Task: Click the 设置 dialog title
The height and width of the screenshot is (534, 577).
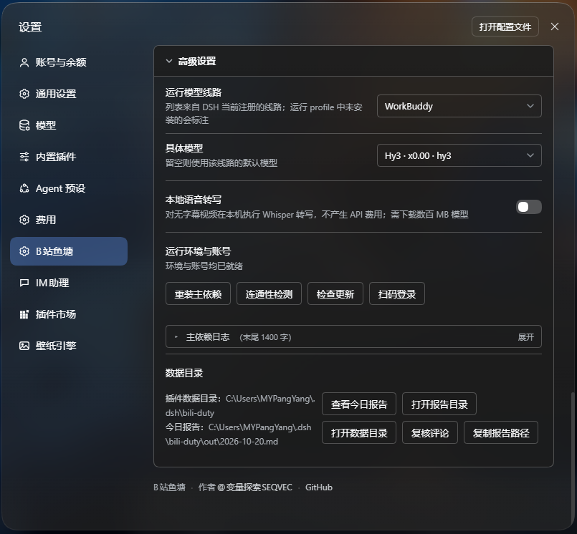Action: 30,27
